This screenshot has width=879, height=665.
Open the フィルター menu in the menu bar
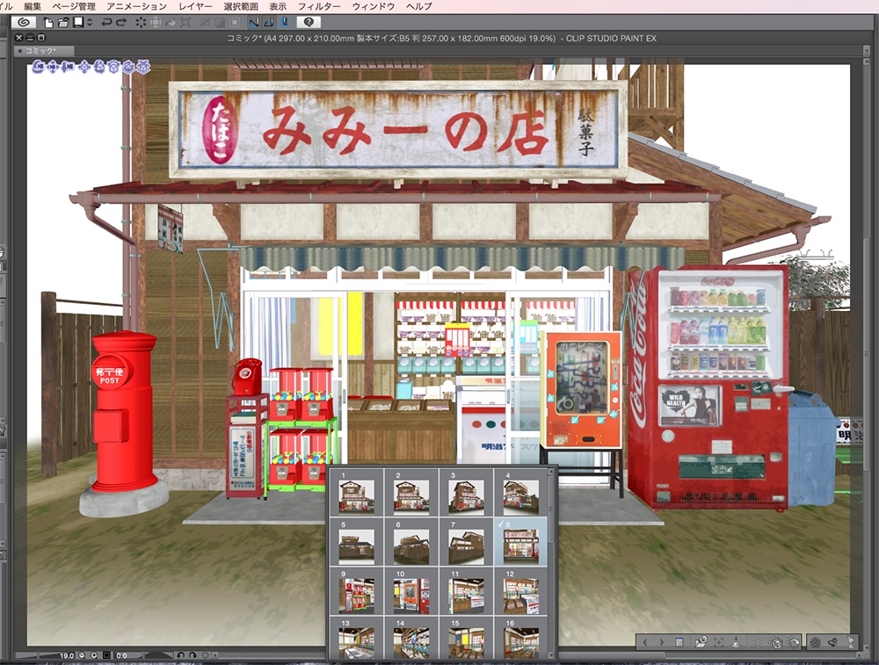tap(318, 5)
